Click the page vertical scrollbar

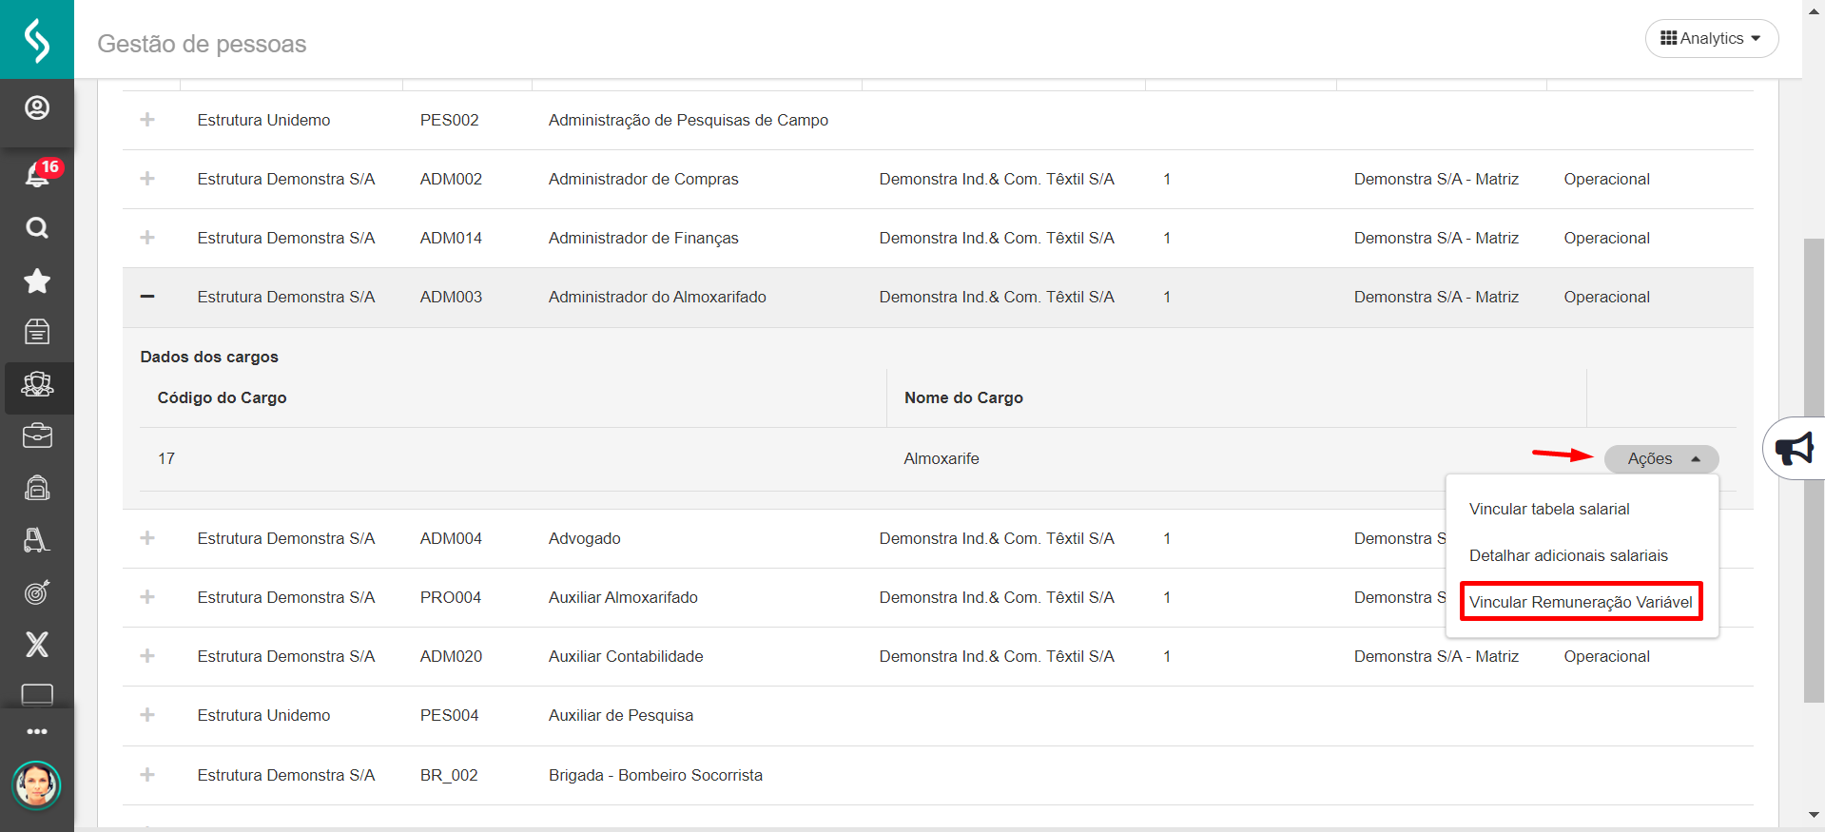point(1814,470)
